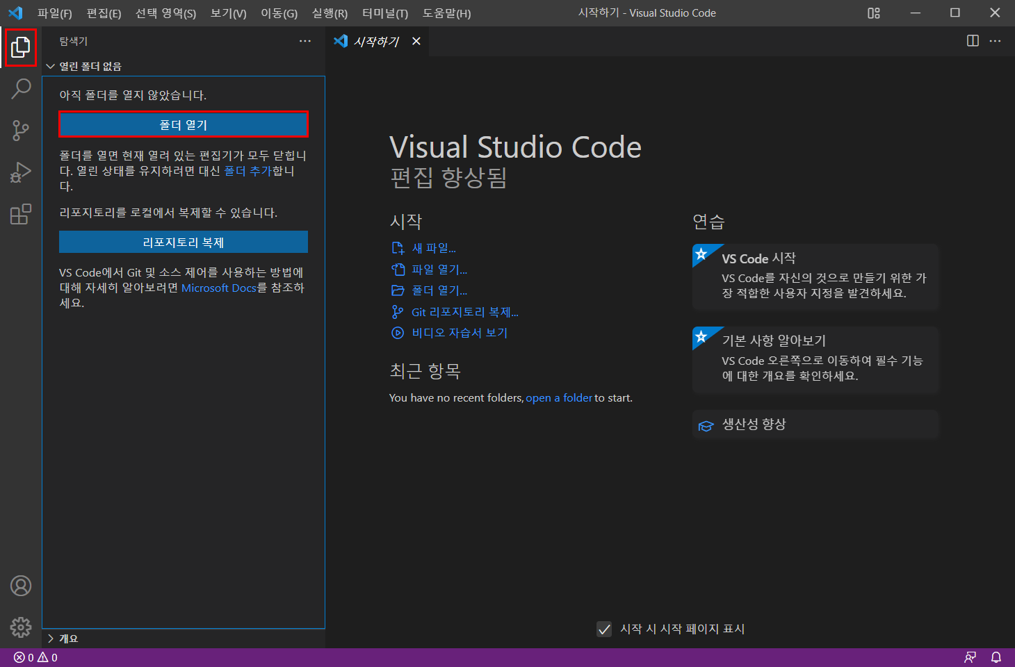Click the Git 리포지토리 복제... link
Image resolution: width=1015 pixels, height=667 pixels.
click(455, 312)
